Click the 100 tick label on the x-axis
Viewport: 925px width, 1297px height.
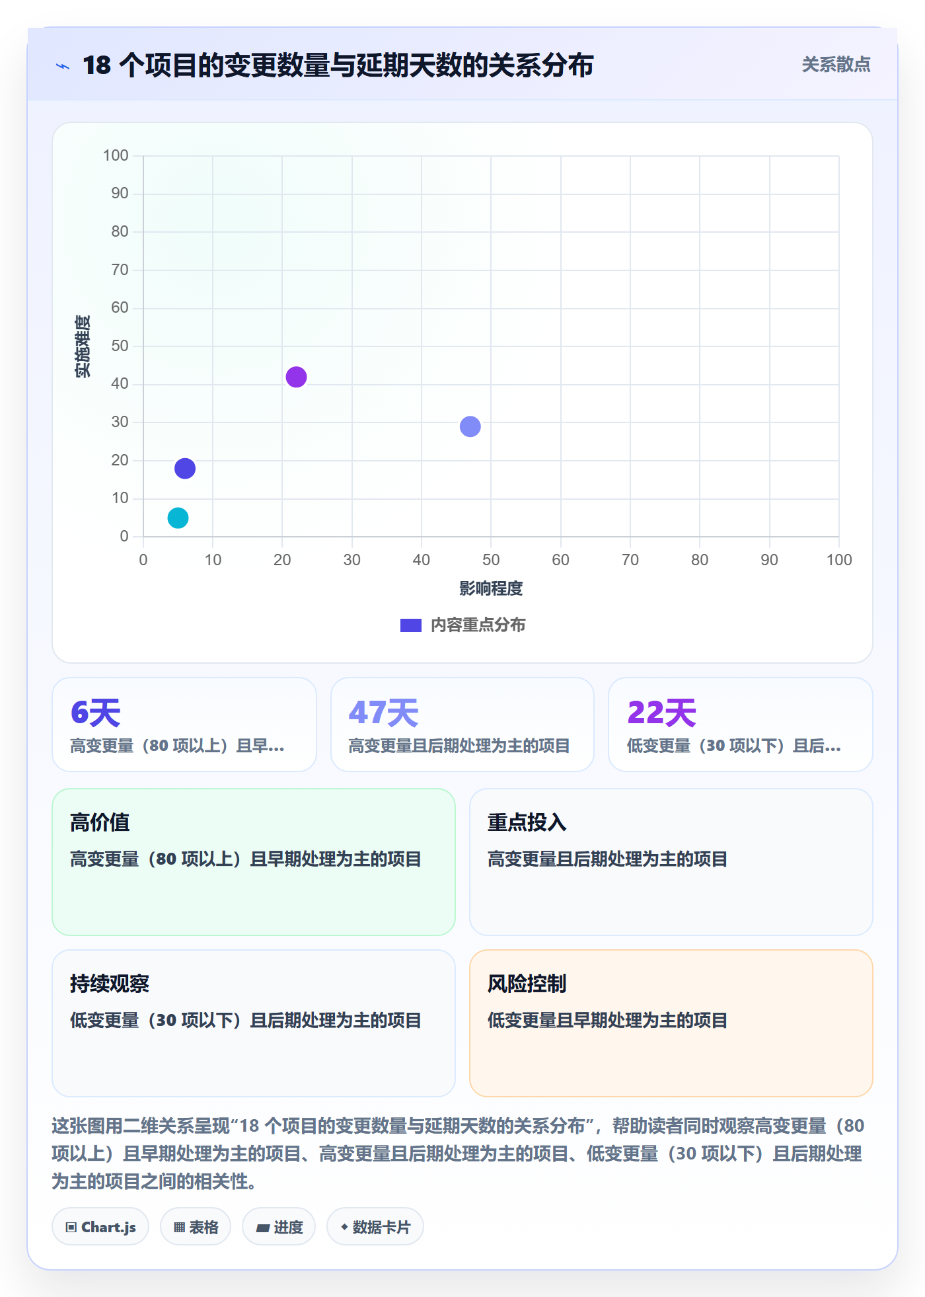(839, 560)
